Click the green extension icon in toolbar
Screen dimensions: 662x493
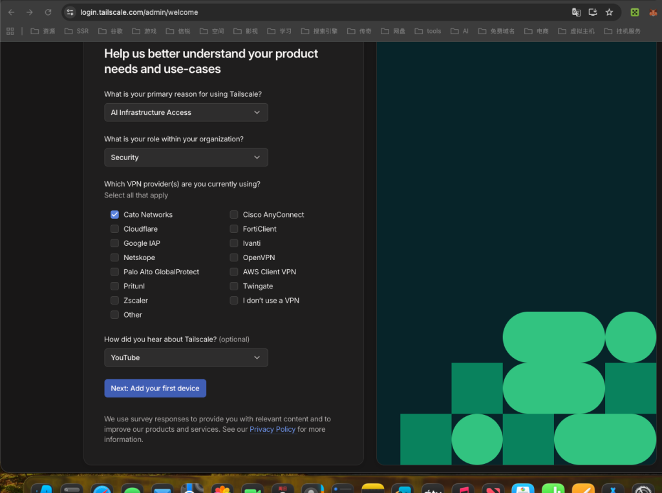(x=635, y=12)
